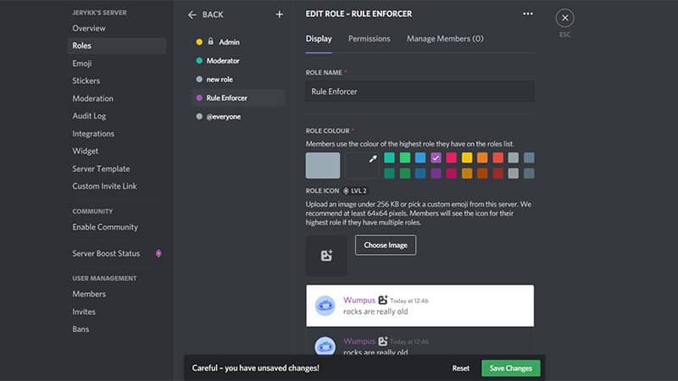Pick the dark magenta colour in bottom row
The image size is (678, 381).
pyautogui.click(x=452, y=174)
